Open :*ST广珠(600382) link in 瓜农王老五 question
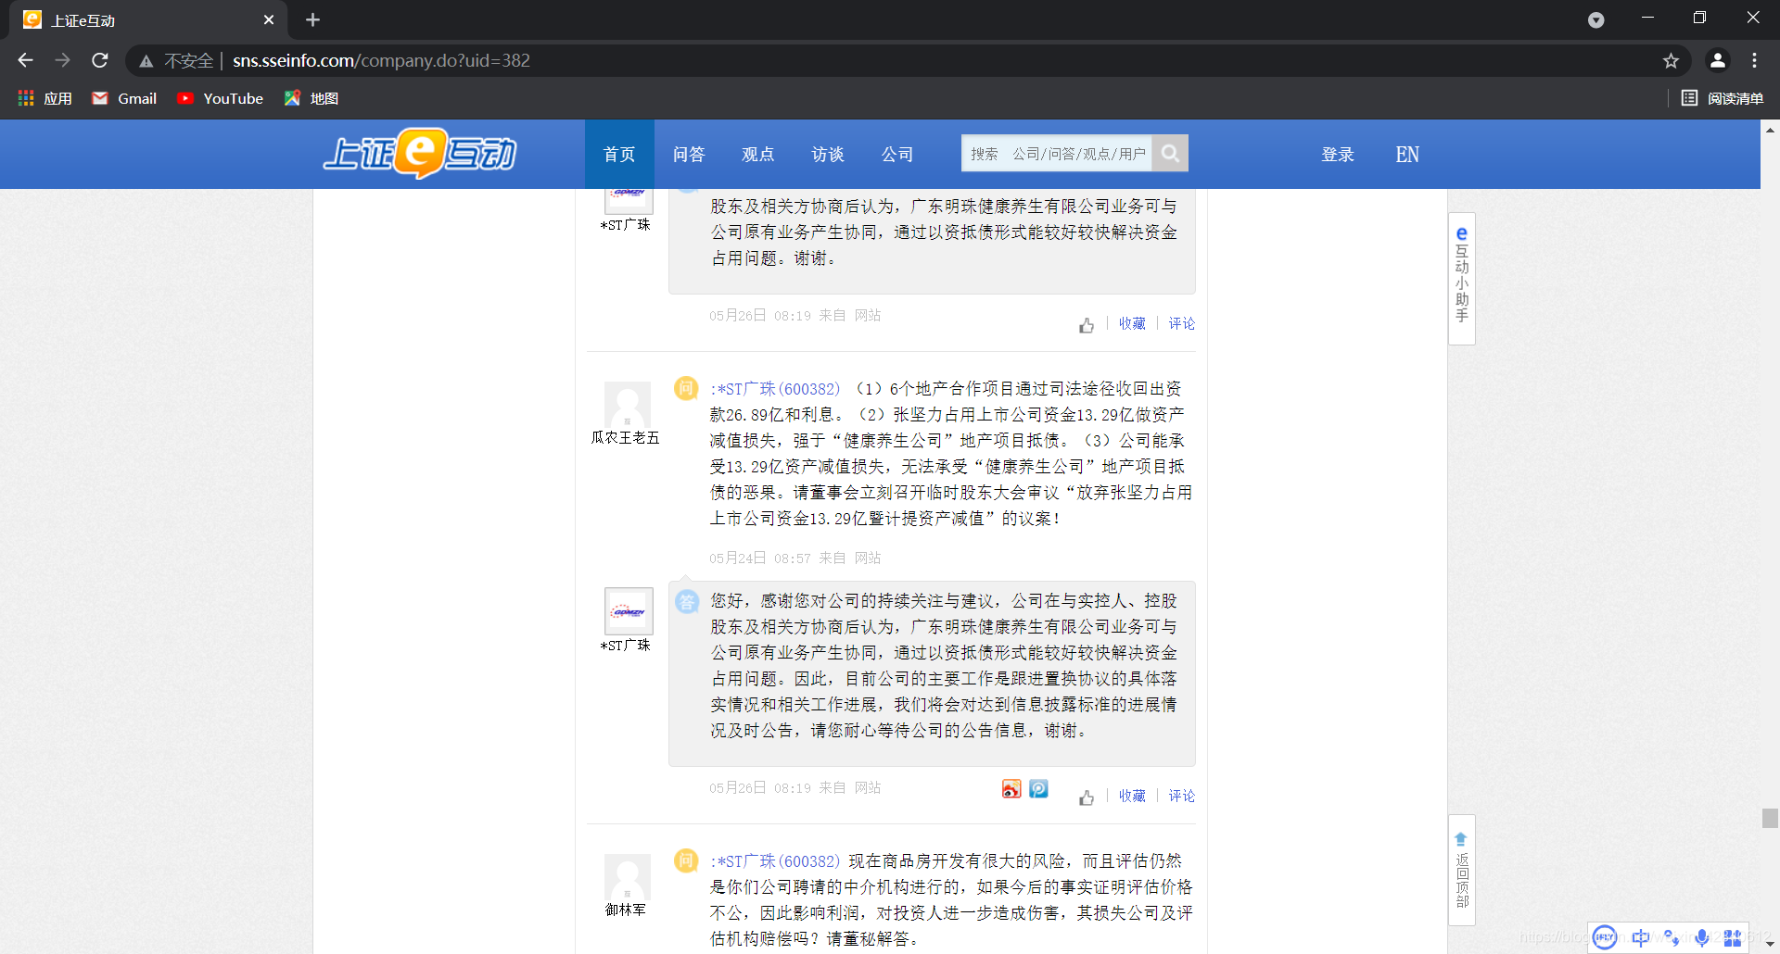The height and width of the screenshot is (954, 1780). (x=775, y=389)
